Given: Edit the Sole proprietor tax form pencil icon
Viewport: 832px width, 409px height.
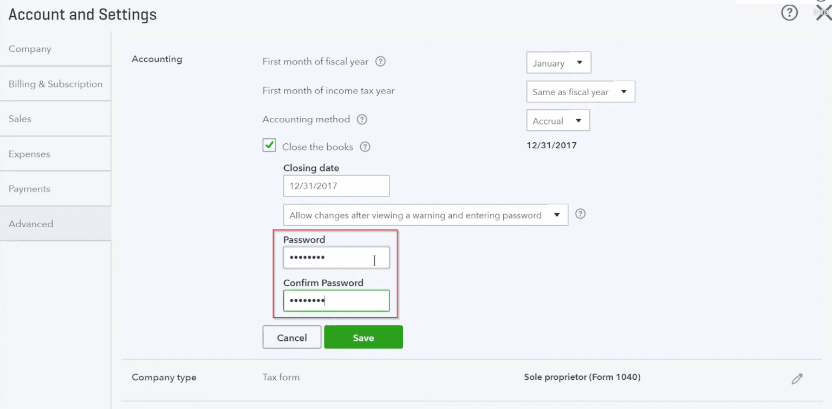Looking at the screenshot, I should point(797,378).
